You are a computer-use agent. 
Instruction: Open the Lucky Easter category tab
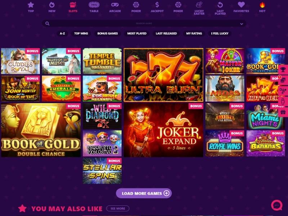(199, 8)
